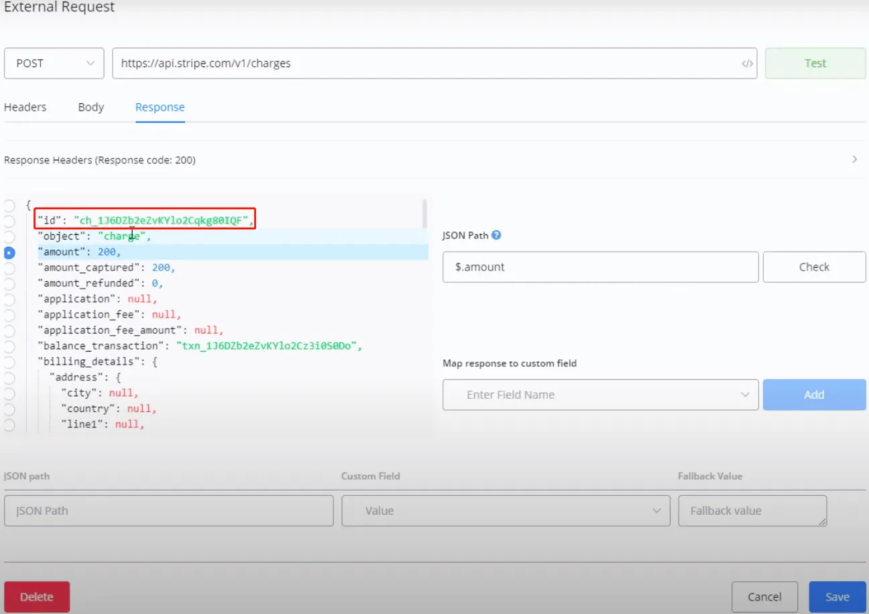
Task: Open the Enter Field Name dropdown
Action: pyautogui.click(x=601, y=395)
